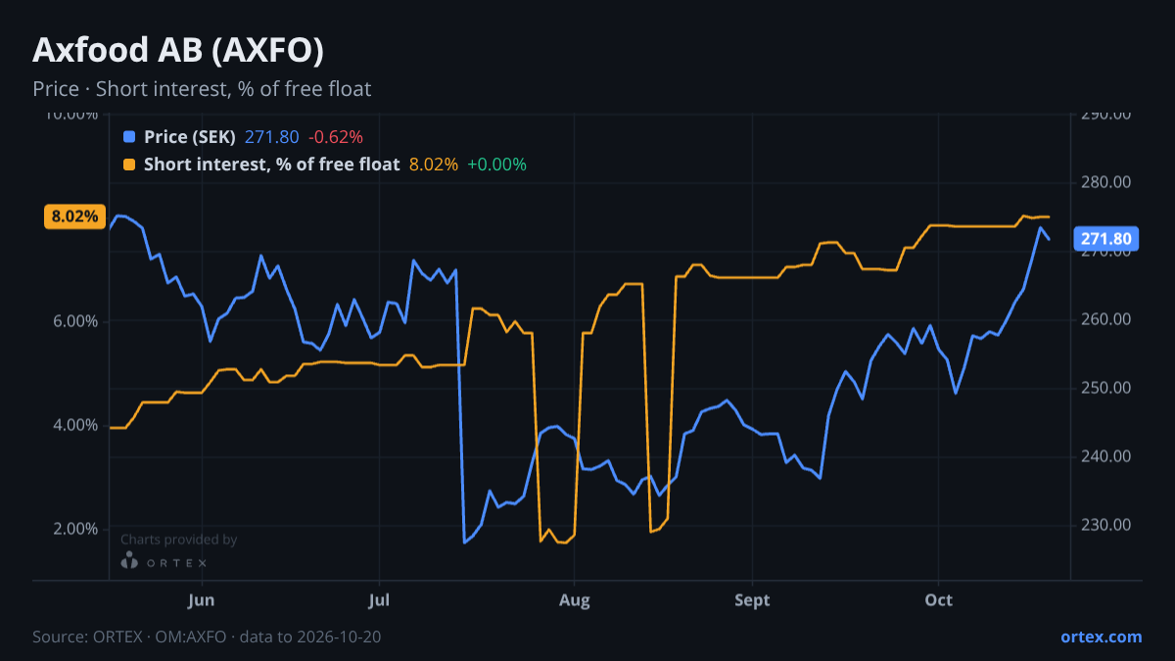Click the Axfood AB (AXFO) chart title
The image size is (1175, 661).
click(178, 50)
